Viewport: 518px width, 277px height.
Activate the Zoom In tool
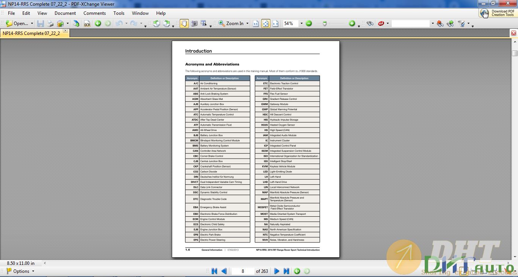pyautogui.click(x=231, y=24)
